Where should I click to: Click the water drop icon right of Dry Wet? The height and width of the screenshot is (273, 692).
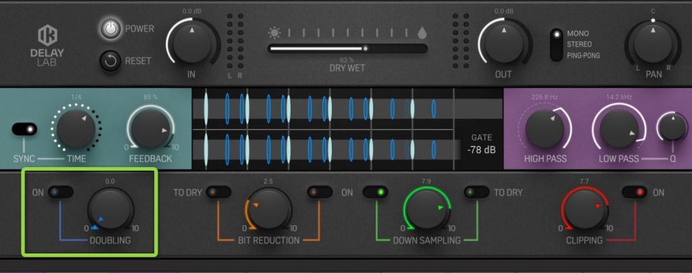tap(422, 32)
